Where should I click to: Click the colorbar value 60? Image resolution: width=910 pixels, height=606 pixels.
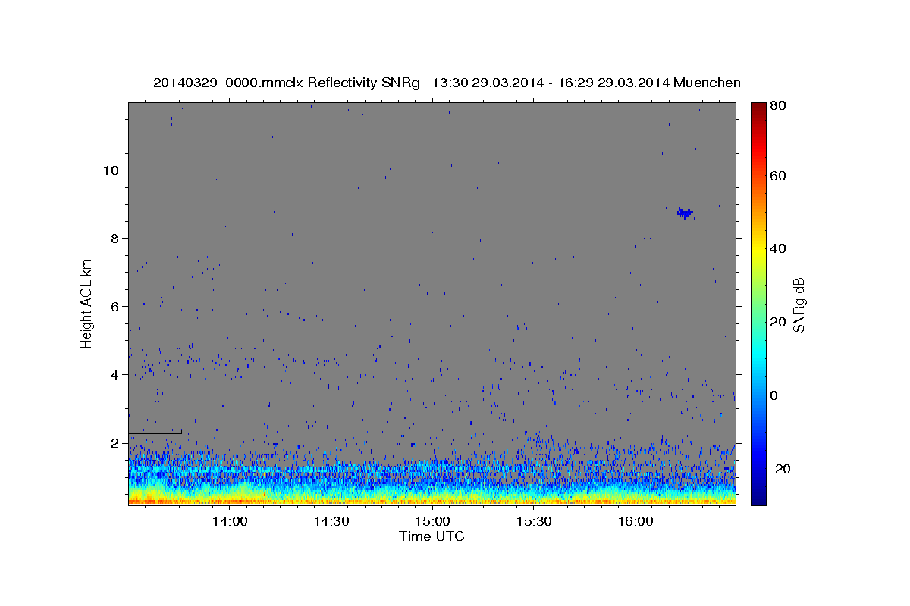click(x=777, y=176)
